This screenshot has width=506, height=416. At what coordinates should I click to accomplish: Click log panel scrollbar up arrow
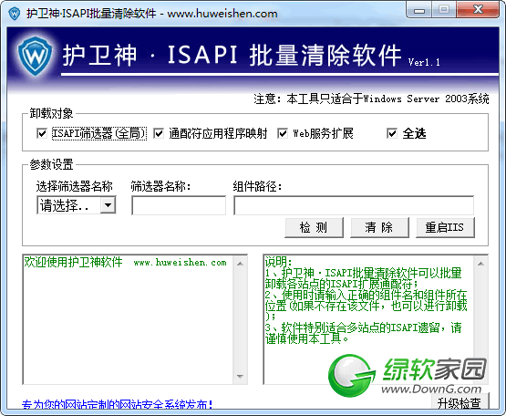coord(240,264)
